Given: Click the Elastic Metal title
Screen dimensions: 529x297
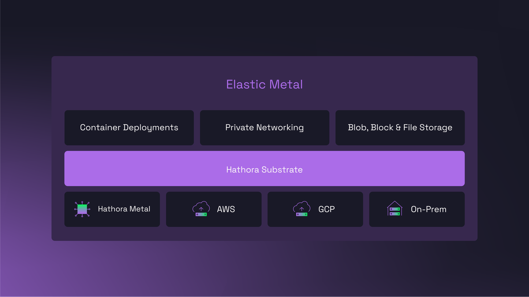Looking at the screenshot, I should [x=264, y=84].
